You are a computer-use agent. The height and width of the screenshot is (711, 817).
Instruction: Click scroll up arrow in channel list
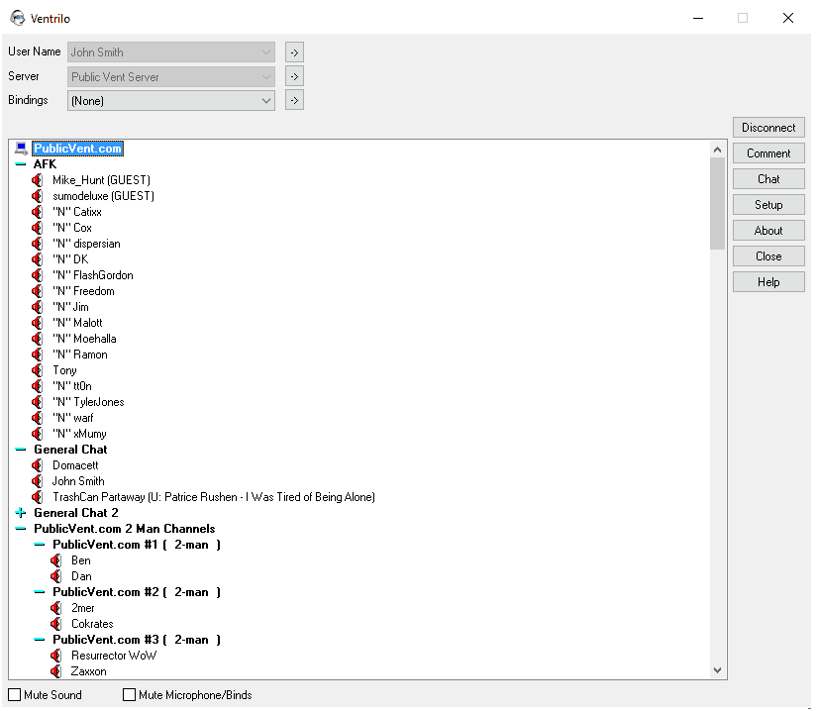point(718,150)
